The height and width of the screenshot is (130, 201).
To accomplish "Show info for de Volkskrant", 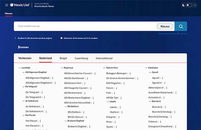I will [43, 107].
